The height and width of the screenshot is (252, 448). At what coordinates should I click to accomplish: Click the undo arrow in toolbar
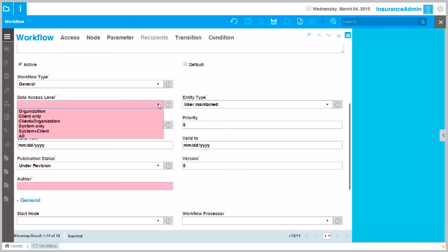234,22
